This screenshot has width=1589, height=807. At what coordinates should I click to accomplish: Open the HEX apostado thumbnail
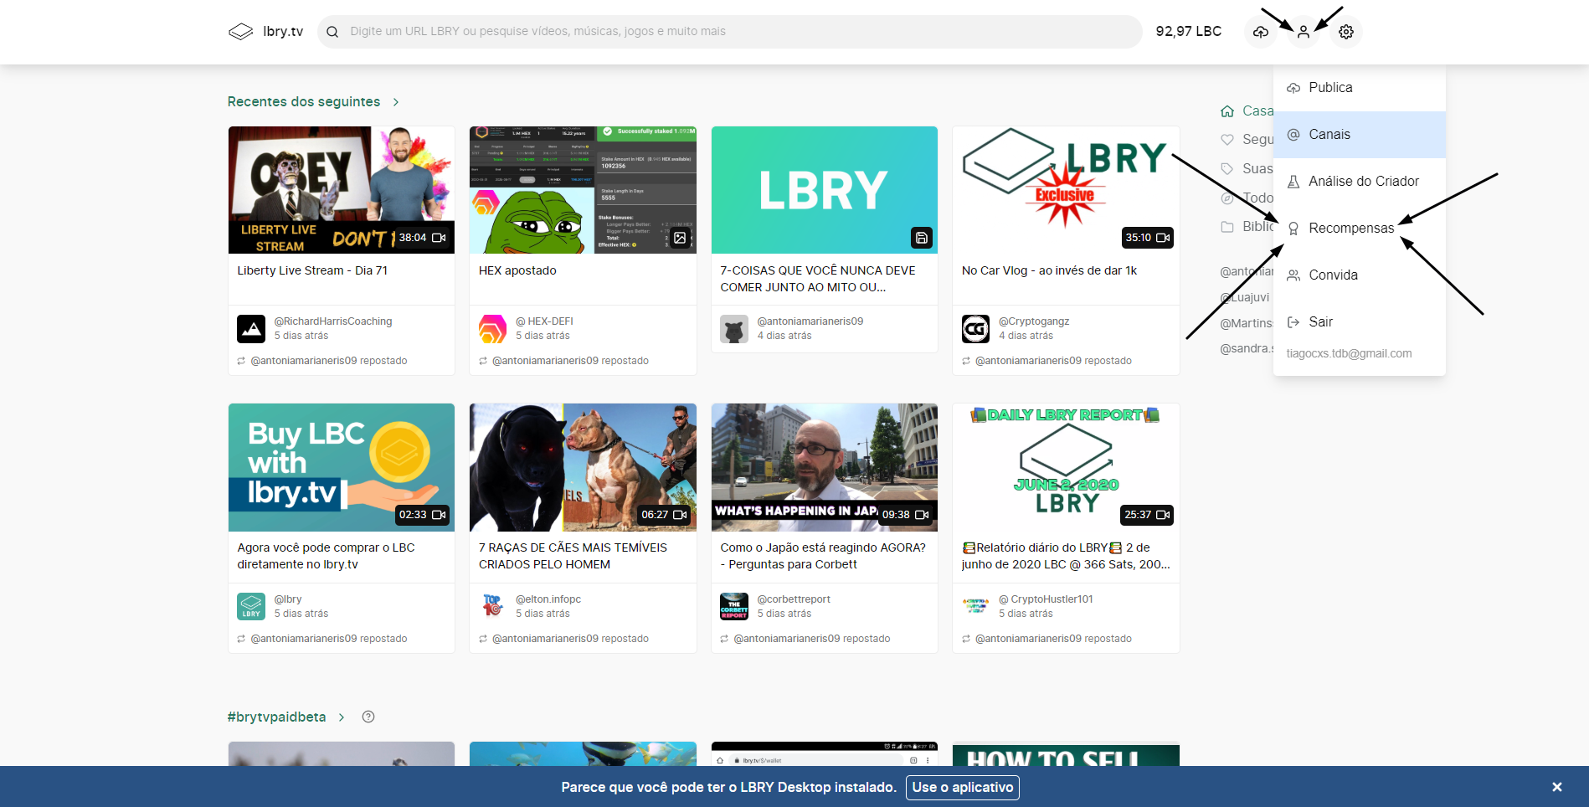tap(583, 190)
